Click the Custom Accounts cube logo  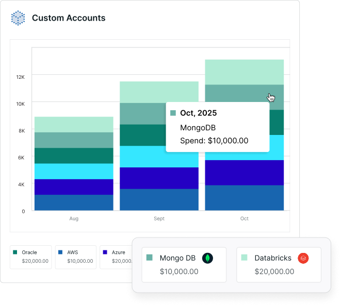click(x=18, y=18)
